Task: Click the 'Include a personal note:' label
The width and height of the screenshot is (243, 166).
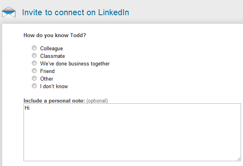Action: pyautogui.click(x=54, y=101)
